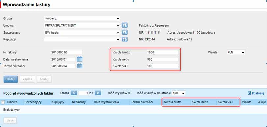Image resolution: width=267 pixels, height=127 pixels.
Task: Focus the Nr faktury field
Action: pyautogui.click(x=67, y=52)
